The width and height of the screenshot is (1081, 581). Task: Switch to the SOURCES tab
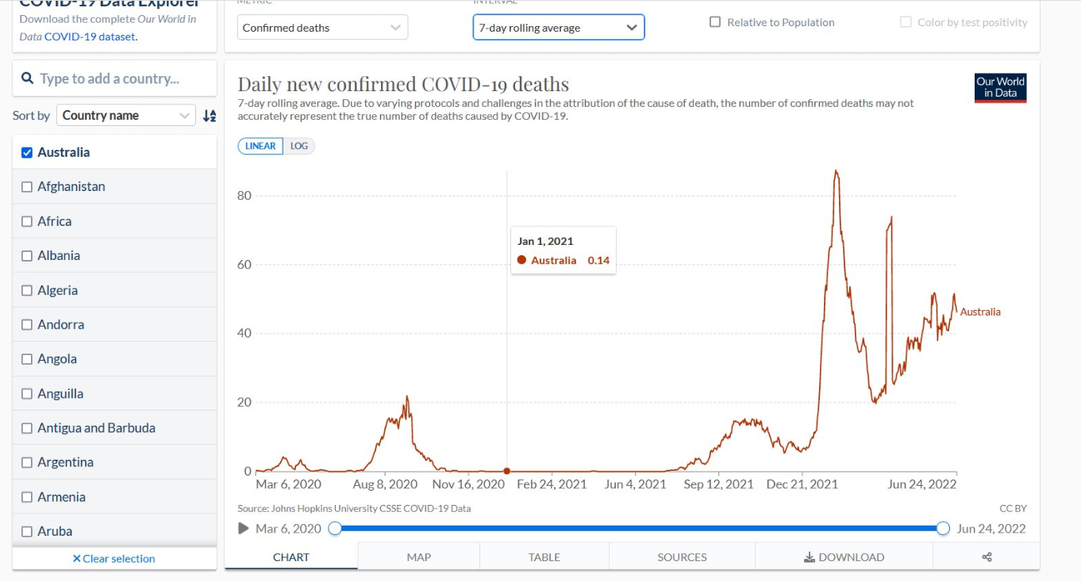click(682, 557)
